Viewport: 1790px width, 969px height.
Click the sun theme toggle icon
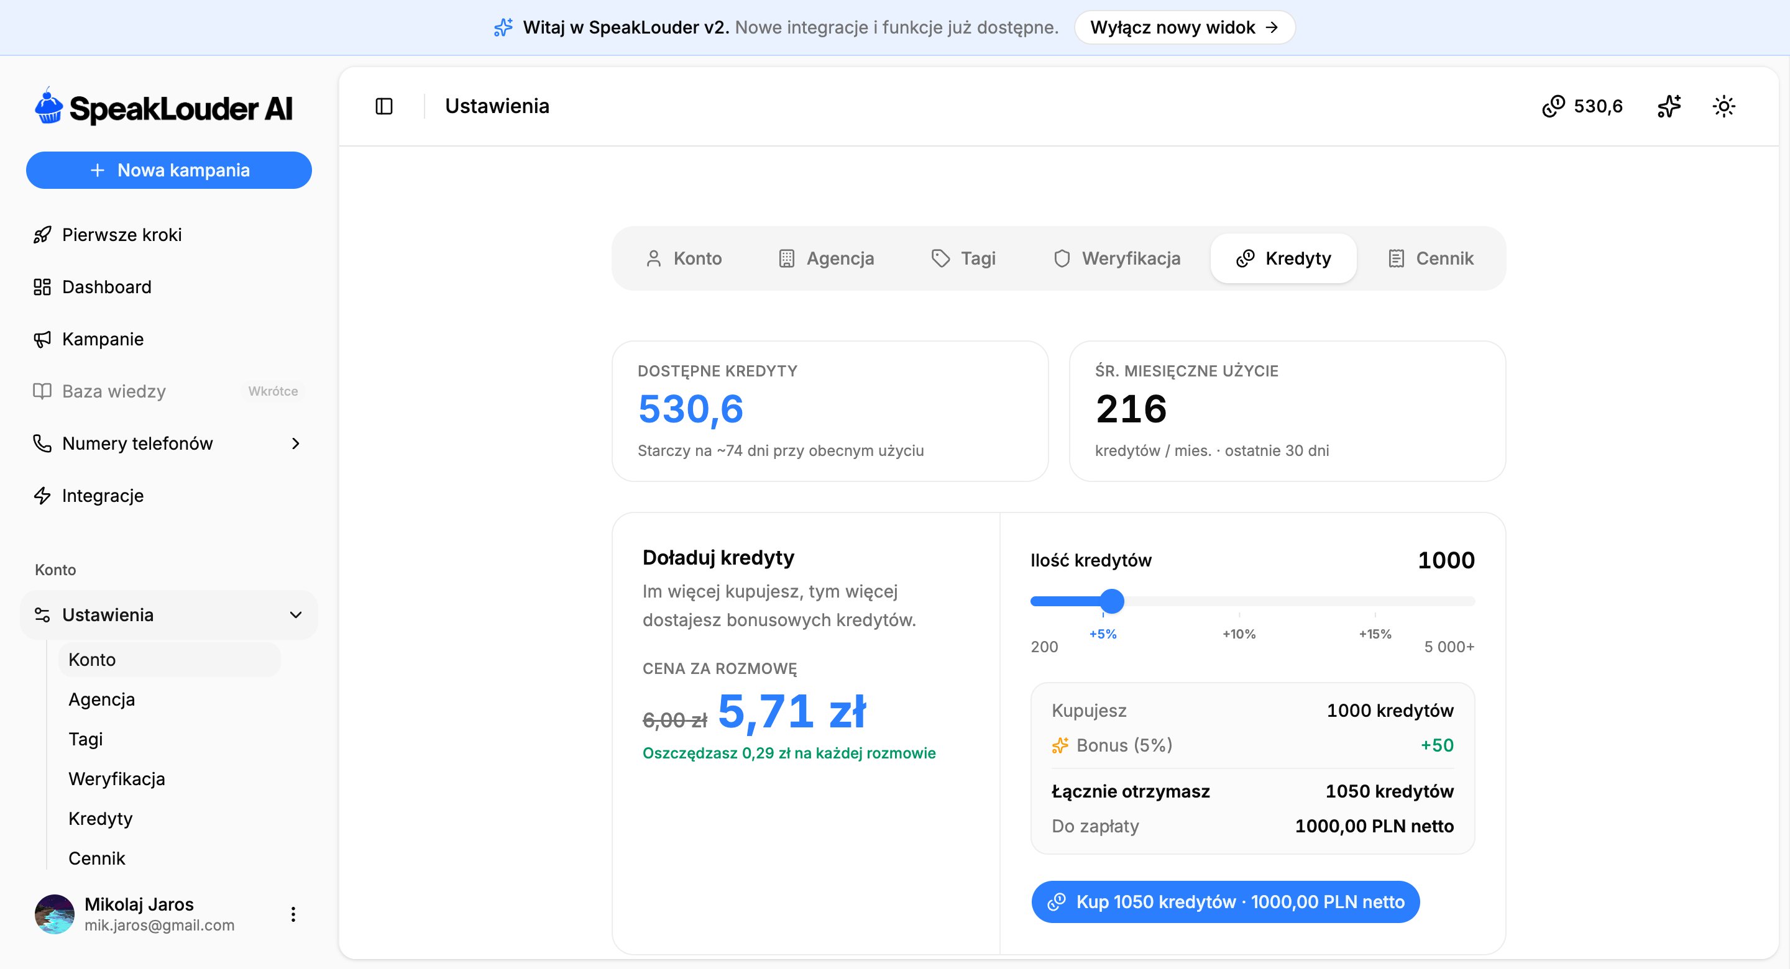(x=1723, y=106)
